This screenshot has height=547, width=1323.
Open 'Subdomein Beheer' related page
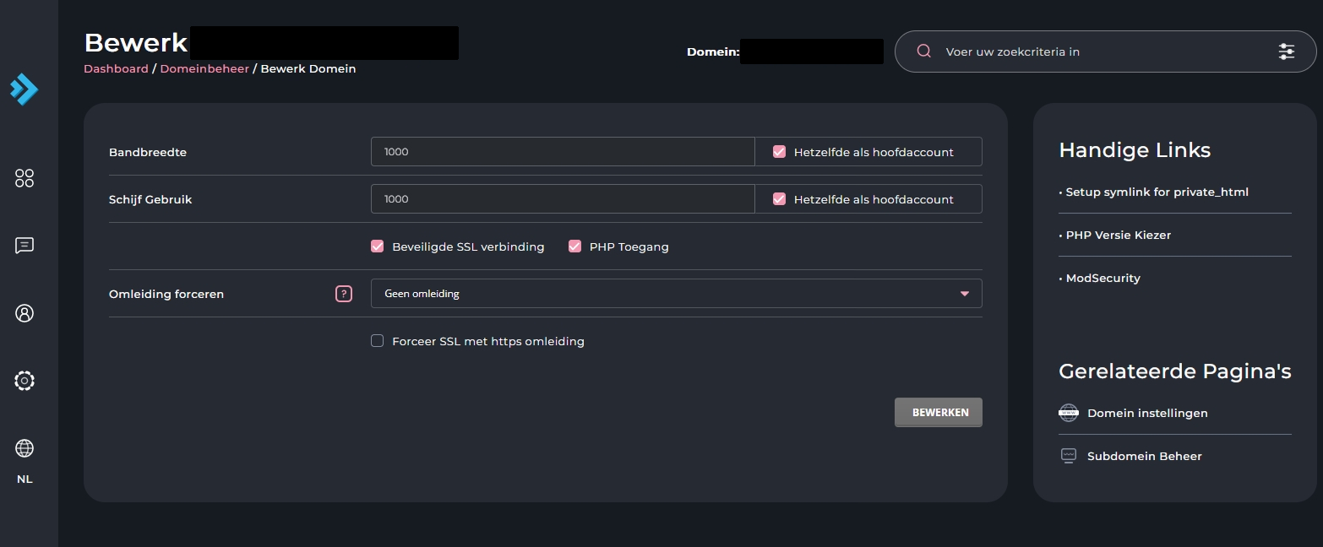1144,457
